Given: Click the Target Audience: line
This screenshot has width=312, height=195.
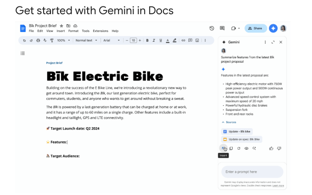Looking at the screenshot, I should 63,156.
